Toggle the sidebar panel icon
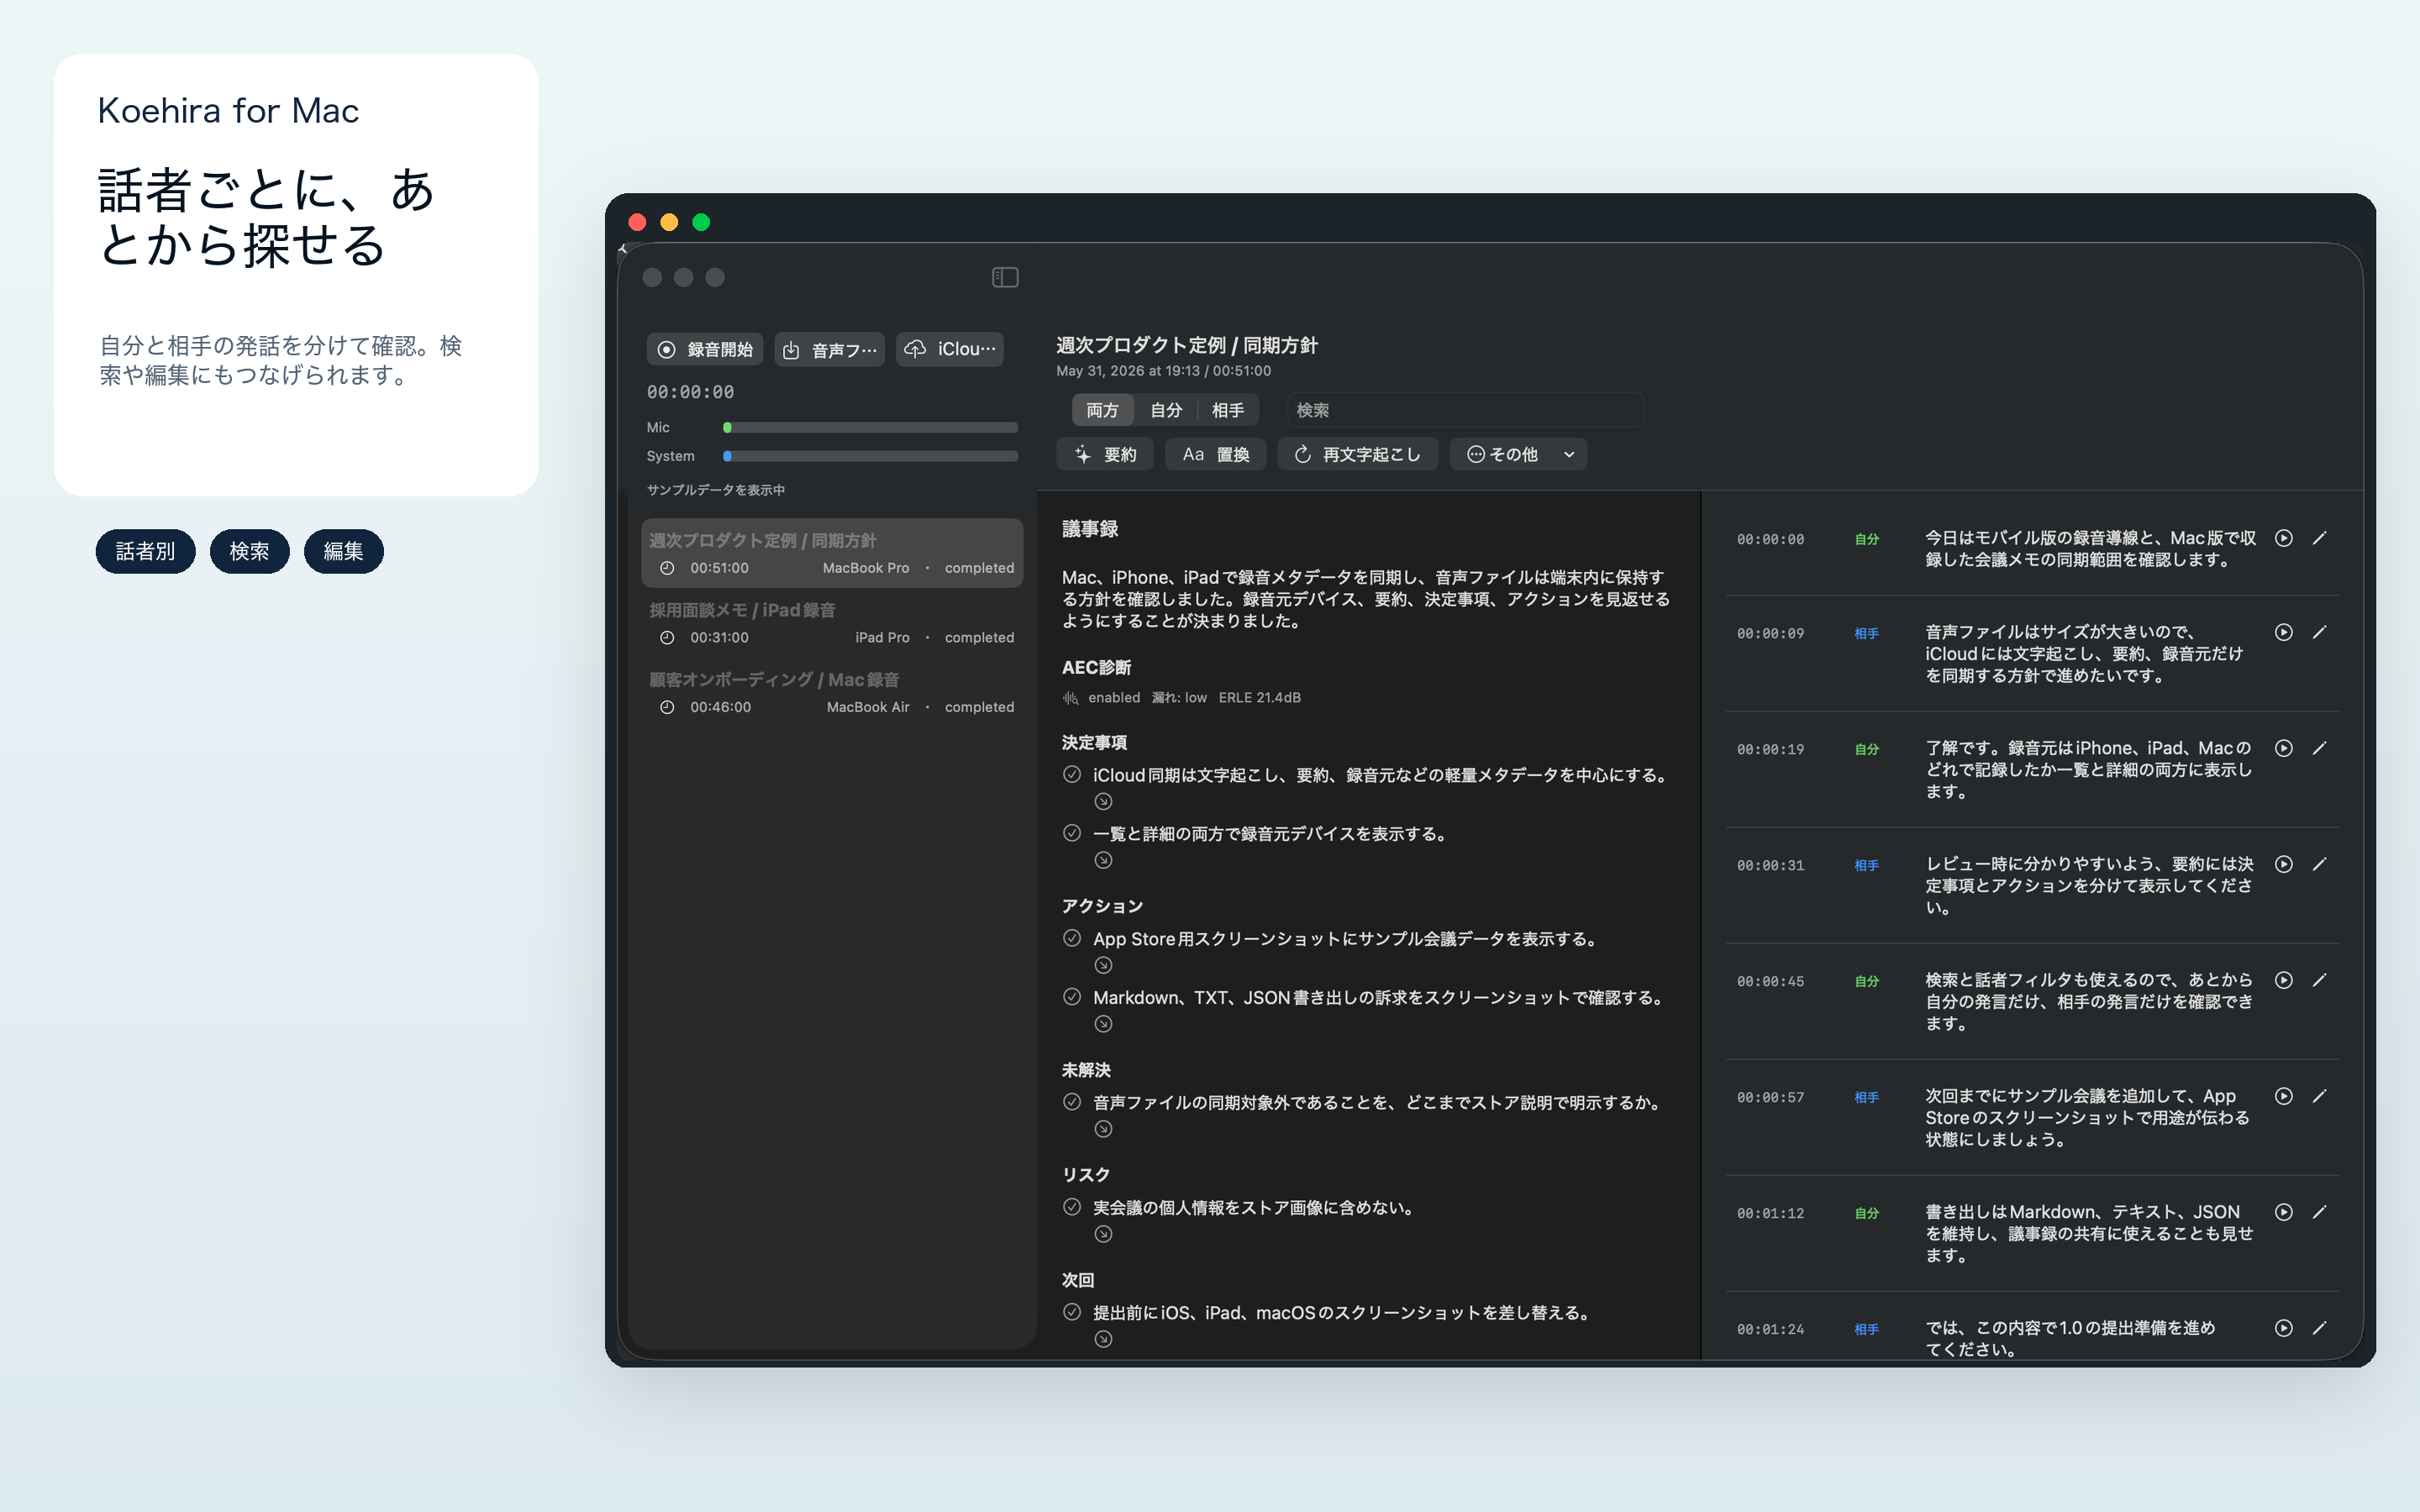This screenshot has width=2420, height=1512. 1005,277
